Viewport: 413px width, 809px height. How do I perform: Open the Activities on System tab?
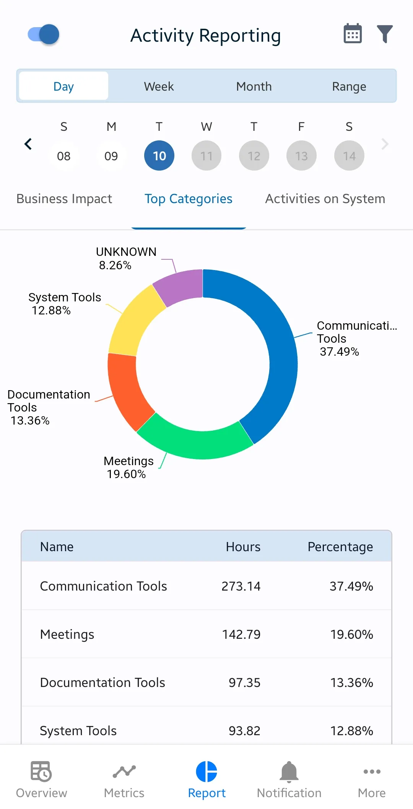coord(325,199)
